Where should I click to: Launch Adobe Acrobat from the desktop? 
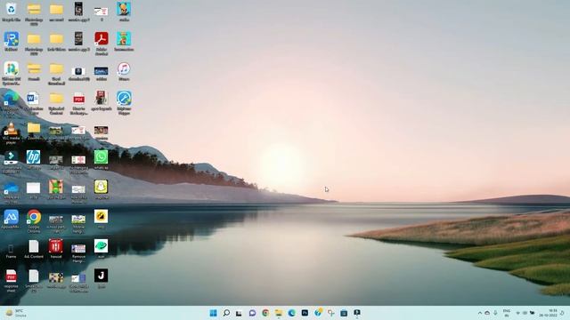coord(102,43)
